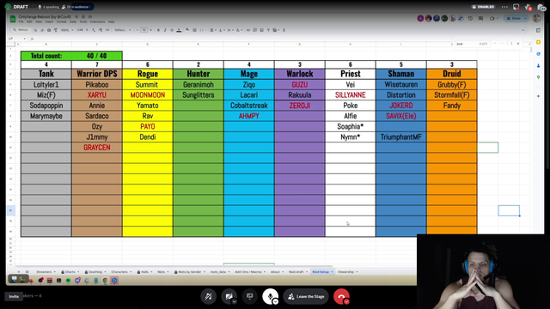Open the zoom 100% dropdown
Viewport: 550px width, 309px height.
click(67, 30)
